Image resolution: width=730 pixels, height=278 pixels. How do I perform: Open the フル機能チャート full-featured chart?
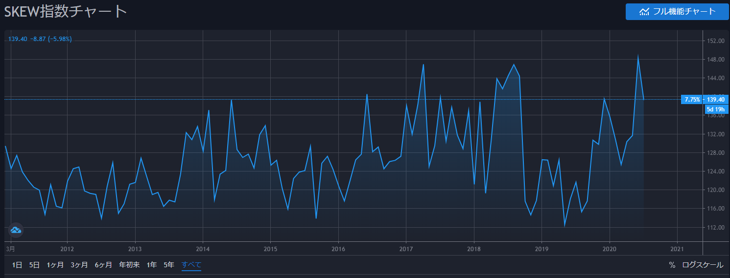tap(677, 12)
